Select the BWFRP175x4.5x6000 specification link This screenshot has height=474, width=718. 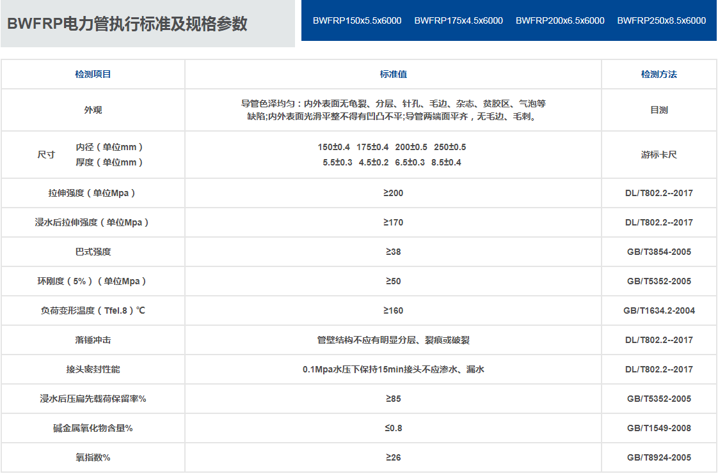(x=458, y=20)
